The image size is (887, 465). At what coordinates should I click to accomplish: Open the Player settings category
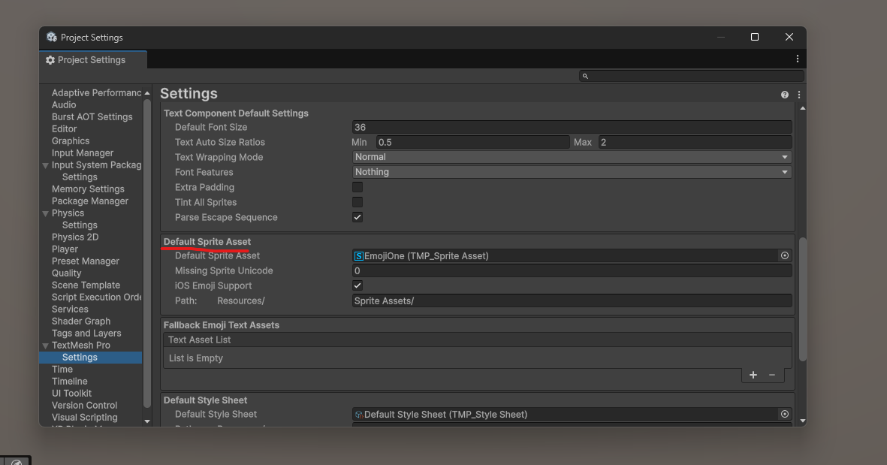[65, 249]
